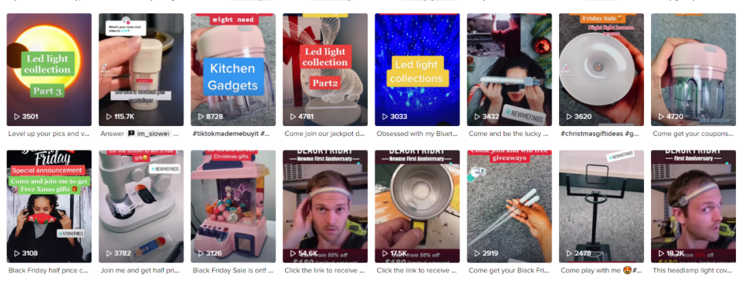Open the pink claw machine video
Image resolution: width=740 pixels, height=281 pixels.
pyautogui.click(x=233, y=206)
